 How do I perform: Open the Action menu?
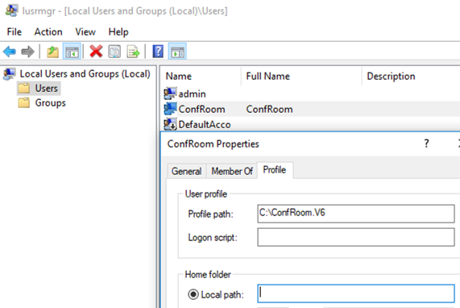point(48,31)
